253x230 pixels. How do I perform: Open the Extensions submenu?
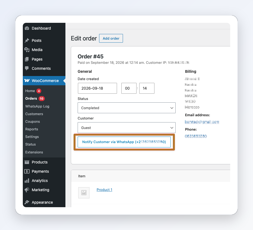(x=34, y=152)
